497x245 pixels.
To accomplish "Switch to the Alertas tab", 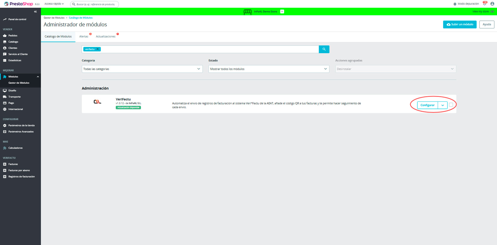I will 84,36.
